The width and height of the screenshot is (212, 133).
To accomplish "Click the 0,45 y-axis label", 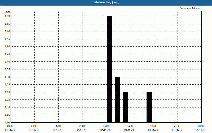I will point(8,54).
